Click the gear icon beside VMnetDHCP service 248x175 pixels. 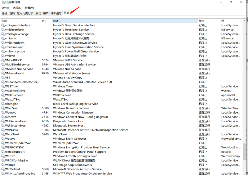[3, 60]
